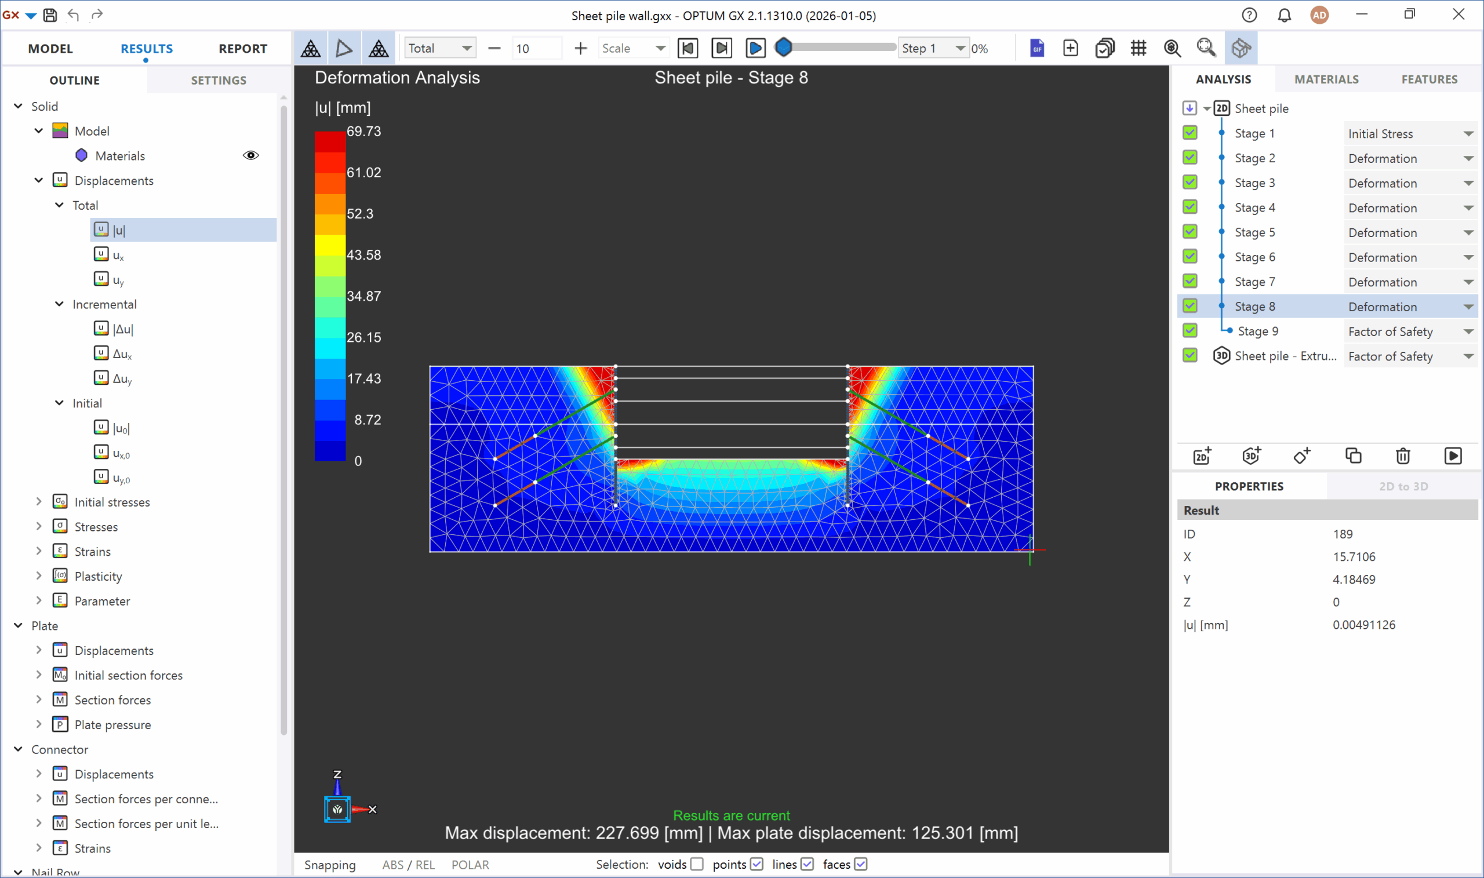
Task: Switch to the MATERIALS tab
Action: (1325, 79)
